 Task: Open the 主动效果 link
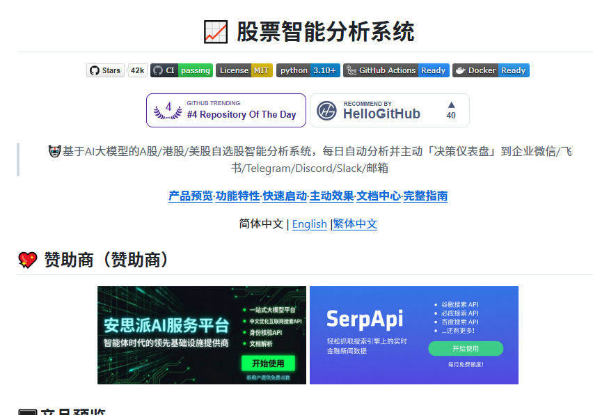pyautogui.click(x=332, y=196)
